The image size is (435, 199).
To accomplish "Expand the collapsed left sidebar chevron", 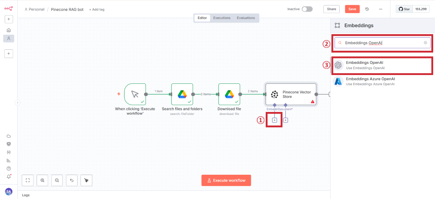I will point(17,103).
